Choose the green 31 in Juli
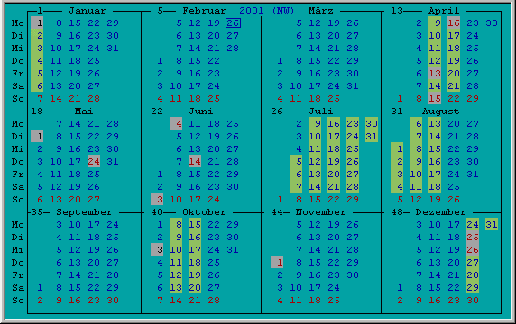 pyautogui.click(x=372, y=136)
